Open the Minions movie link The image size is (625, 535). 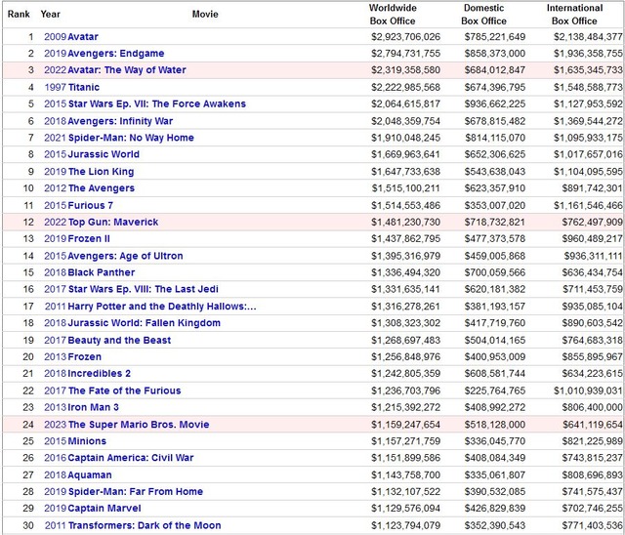(x=87, y=441)
